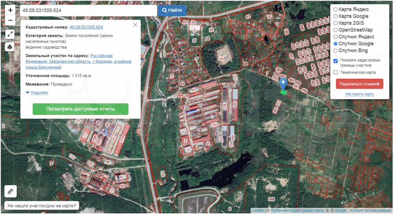This screenshot has height=215, width=394.
Task: Enable Тематическая карта checkbox
Action: coord(335,72)
